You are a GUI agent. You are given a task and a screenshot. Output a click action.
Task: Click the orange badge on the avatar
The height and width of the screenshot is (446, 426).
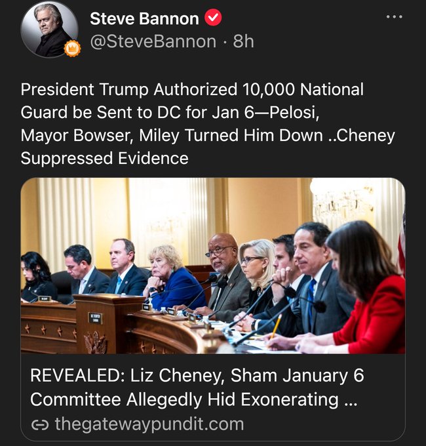tap(72, 49)
